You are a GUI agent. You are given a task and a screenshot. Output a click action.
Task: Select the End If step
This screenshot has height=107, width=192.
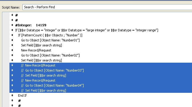22,95
